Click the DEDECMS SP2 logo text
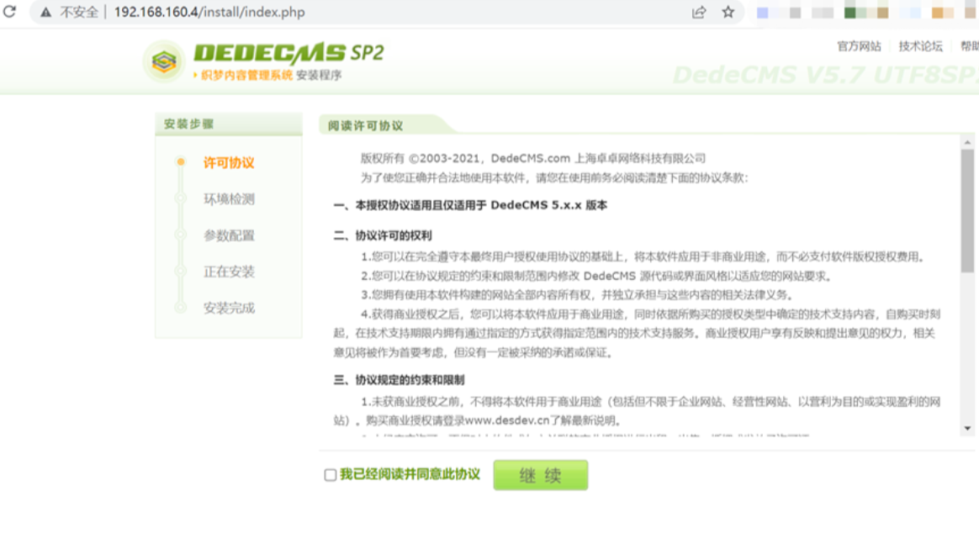The height and width of the screenshot is (549, 979). tap(288, 53)
